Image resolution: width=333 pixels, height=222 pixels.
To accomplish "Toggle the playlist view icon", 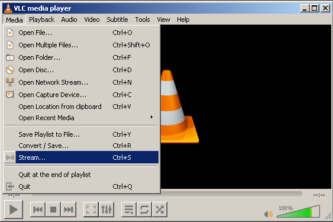I will click(x=129, y=210).
